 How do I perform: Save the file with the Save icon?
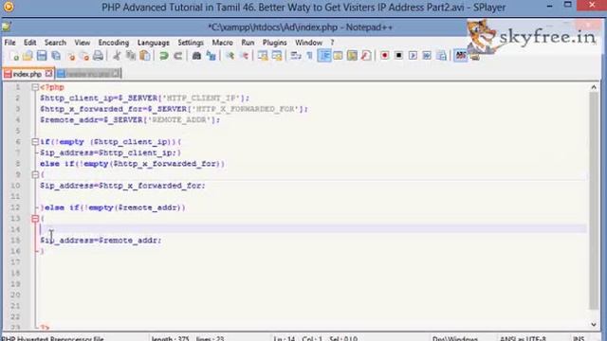[42, 56]
